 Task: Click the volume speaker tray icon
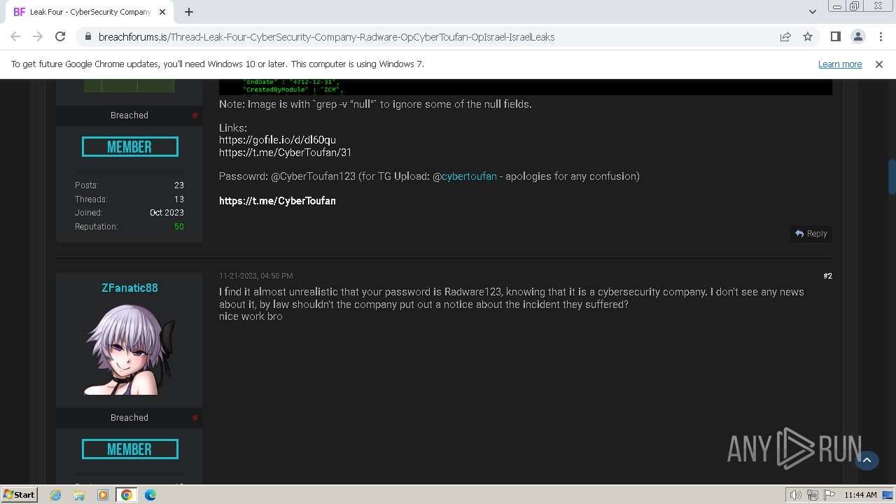(x=796, y=495)
